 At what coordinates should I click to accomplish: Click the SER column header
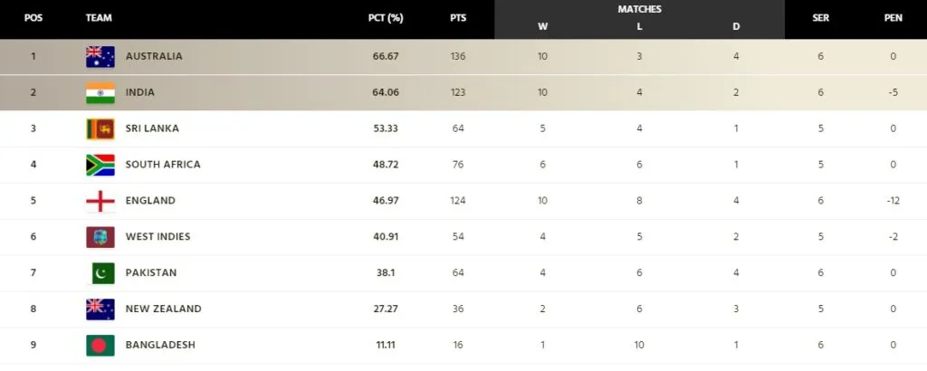pyautogui.click(x=820, y=18)
